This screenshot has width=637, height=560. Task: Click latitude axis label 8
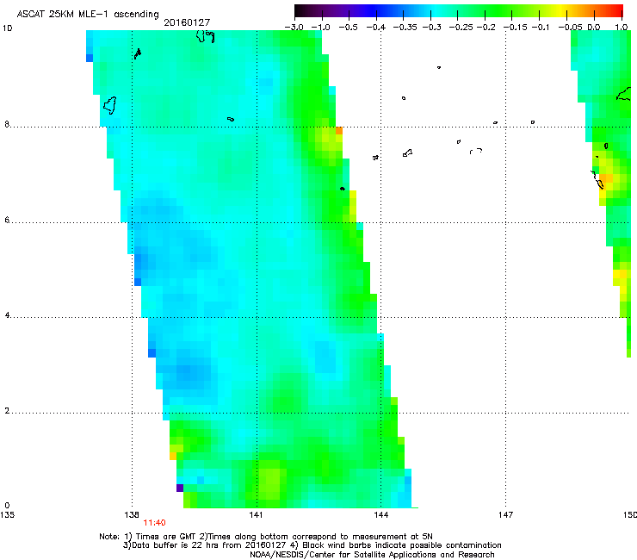pos(7,124)
